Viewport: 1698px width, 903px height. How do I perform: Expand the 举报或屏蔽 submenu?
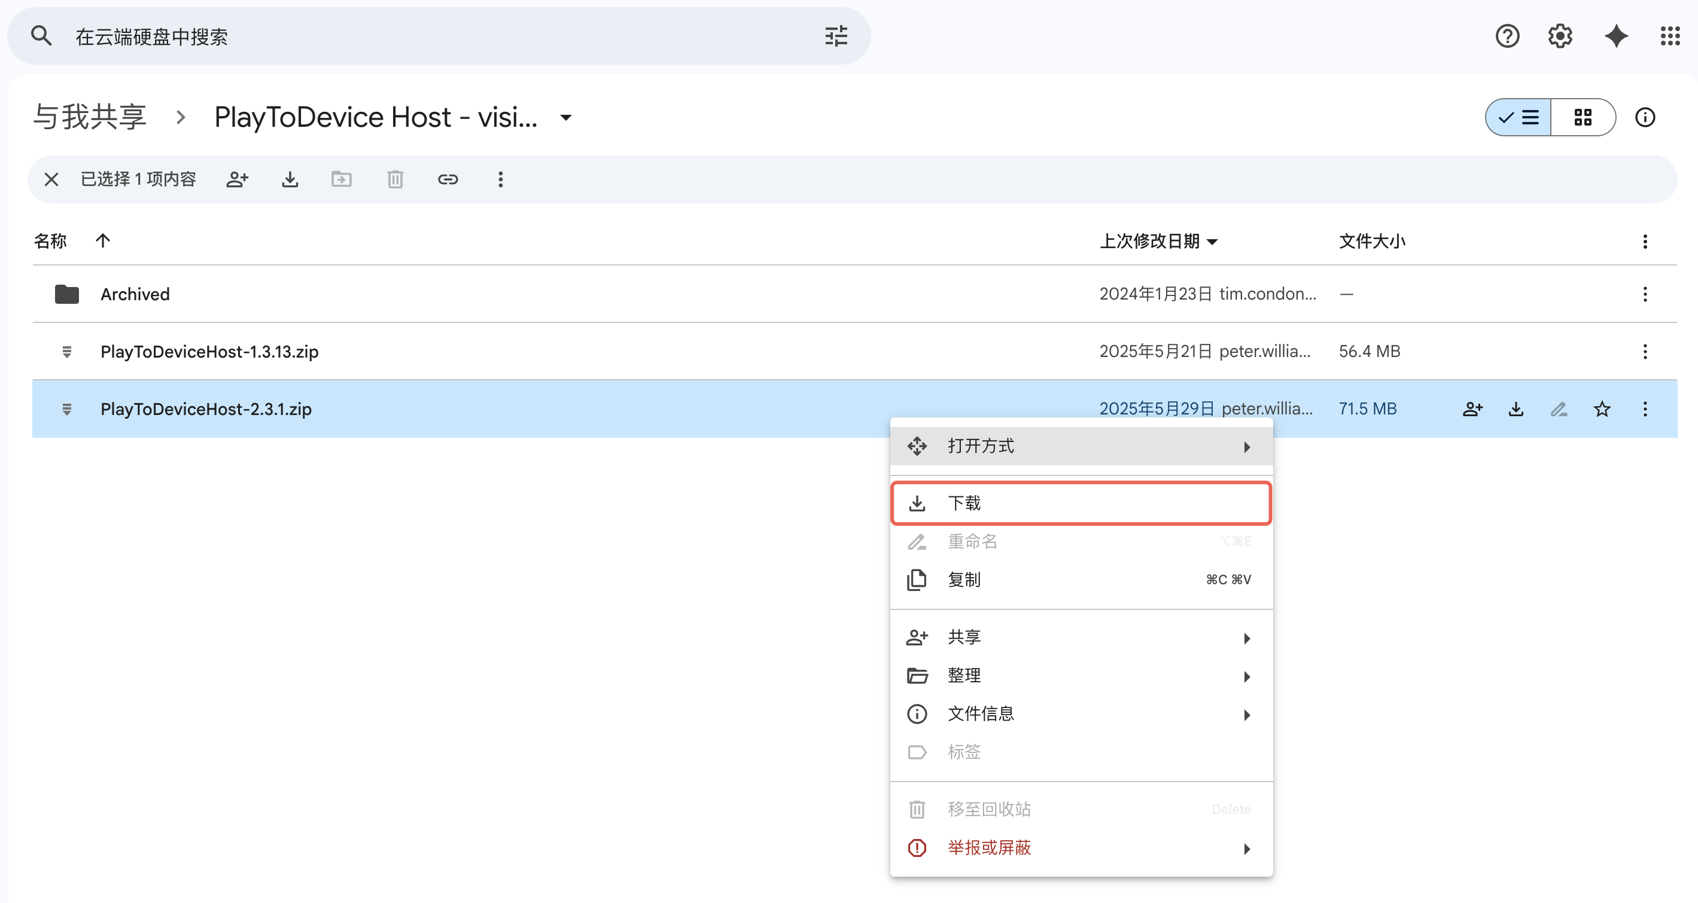click(x=1081, y=847)
